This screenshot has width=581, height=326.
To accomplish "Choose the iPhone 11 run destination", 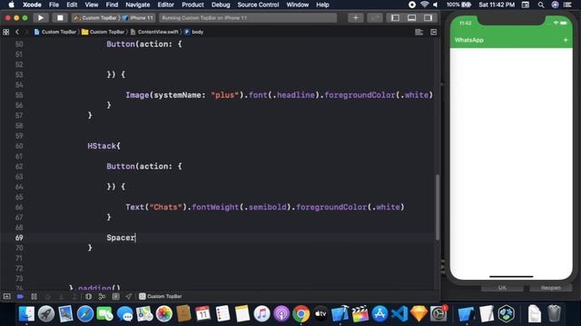I will (138, 18).
